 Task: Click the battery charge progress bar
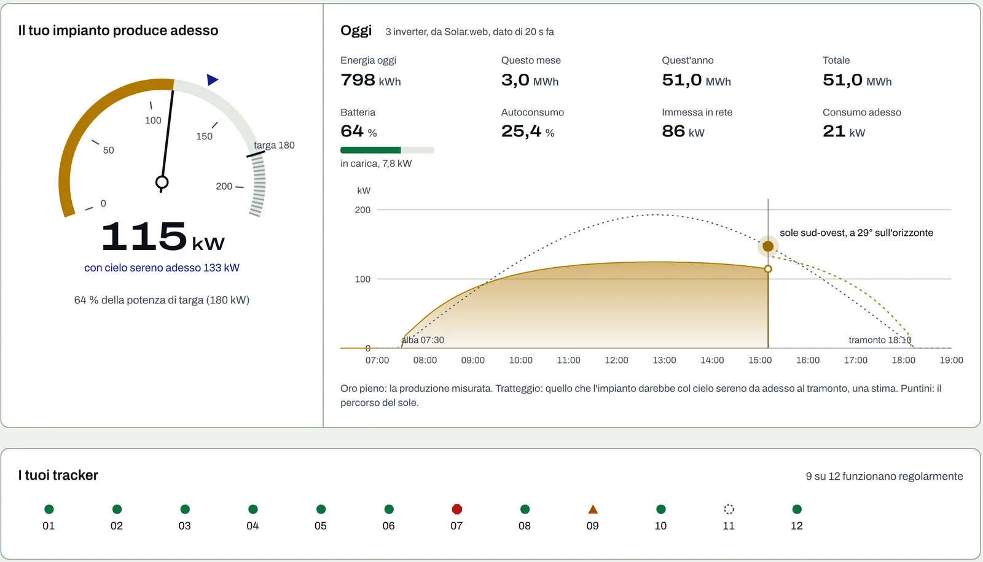[x=387, y=150]
